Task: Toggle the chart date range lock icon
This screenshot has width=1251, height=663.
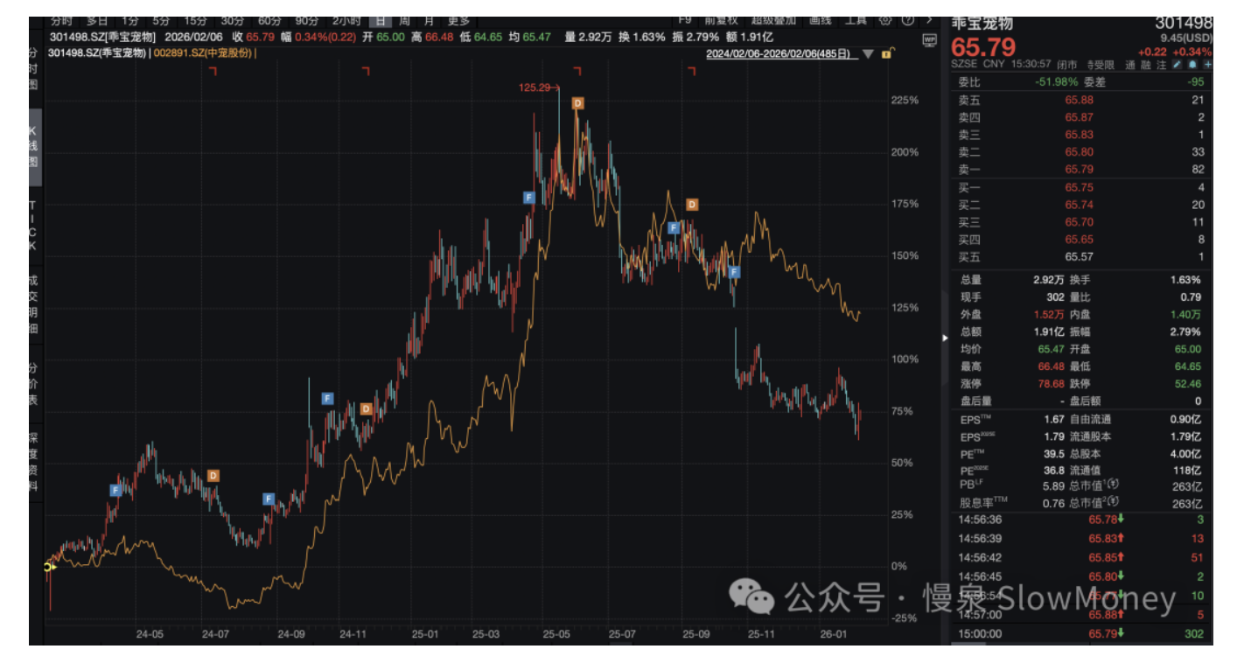Action: [x=887, y=53]
